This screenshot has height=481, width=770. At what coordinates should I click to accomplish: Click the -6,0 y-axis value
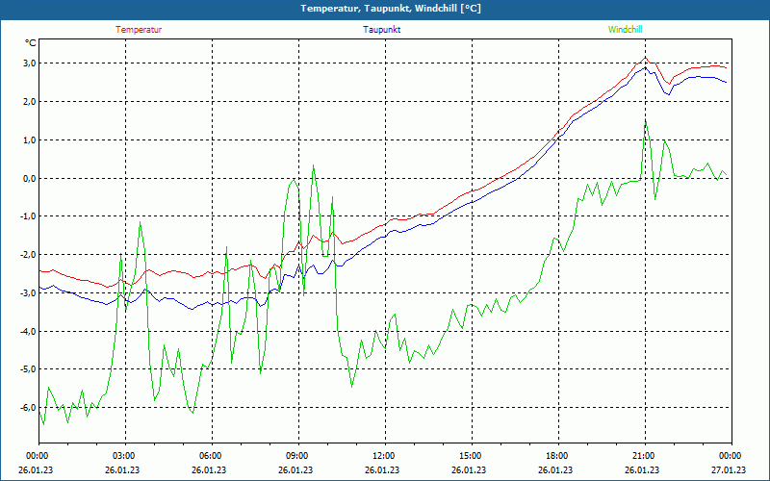tap(29, 407)
